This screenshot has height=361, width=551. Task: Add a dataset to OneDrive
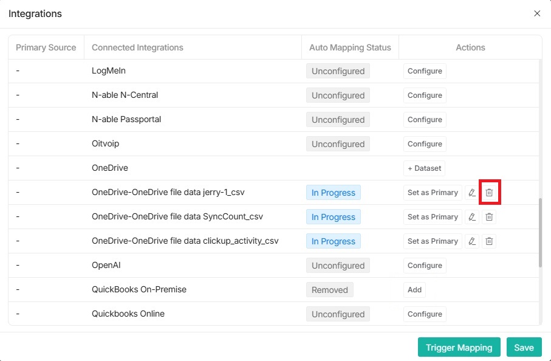424,168
